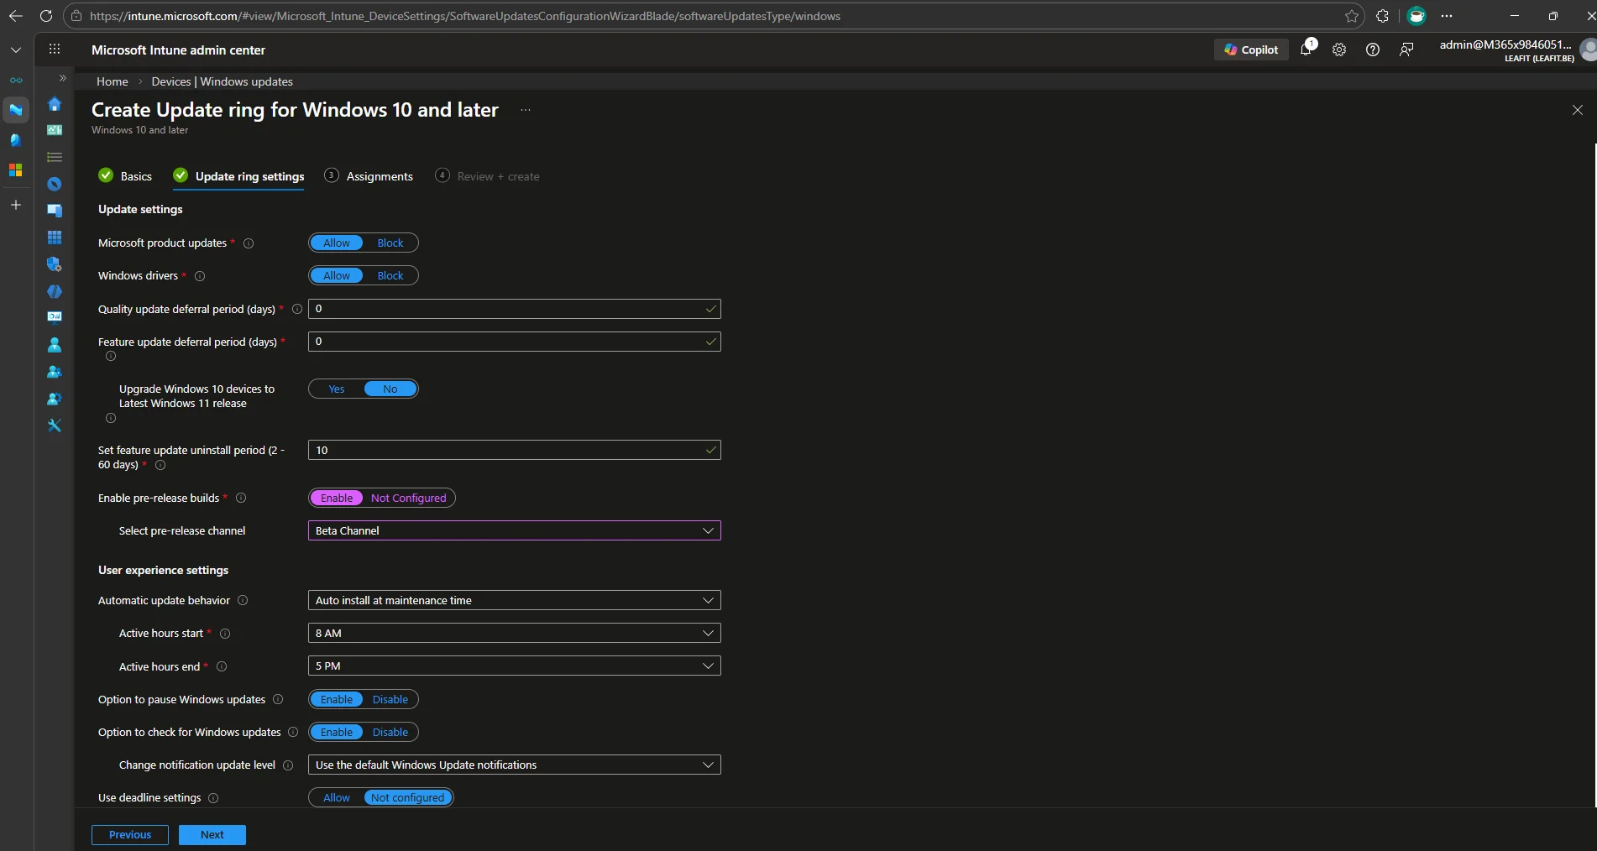1597x851 pixels.
Task: Open the Feedback icon in header
Action: point(1406,50)
